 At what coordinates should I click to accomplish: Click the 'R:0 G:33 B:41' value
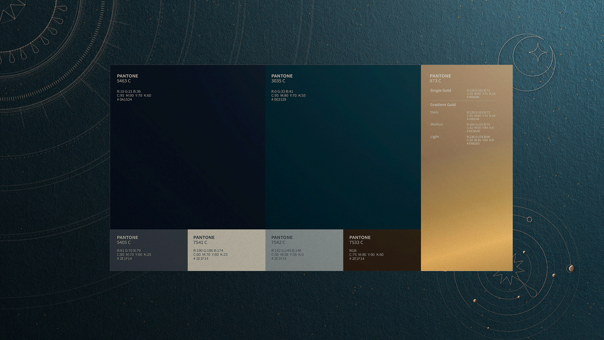tap(282, 92)
